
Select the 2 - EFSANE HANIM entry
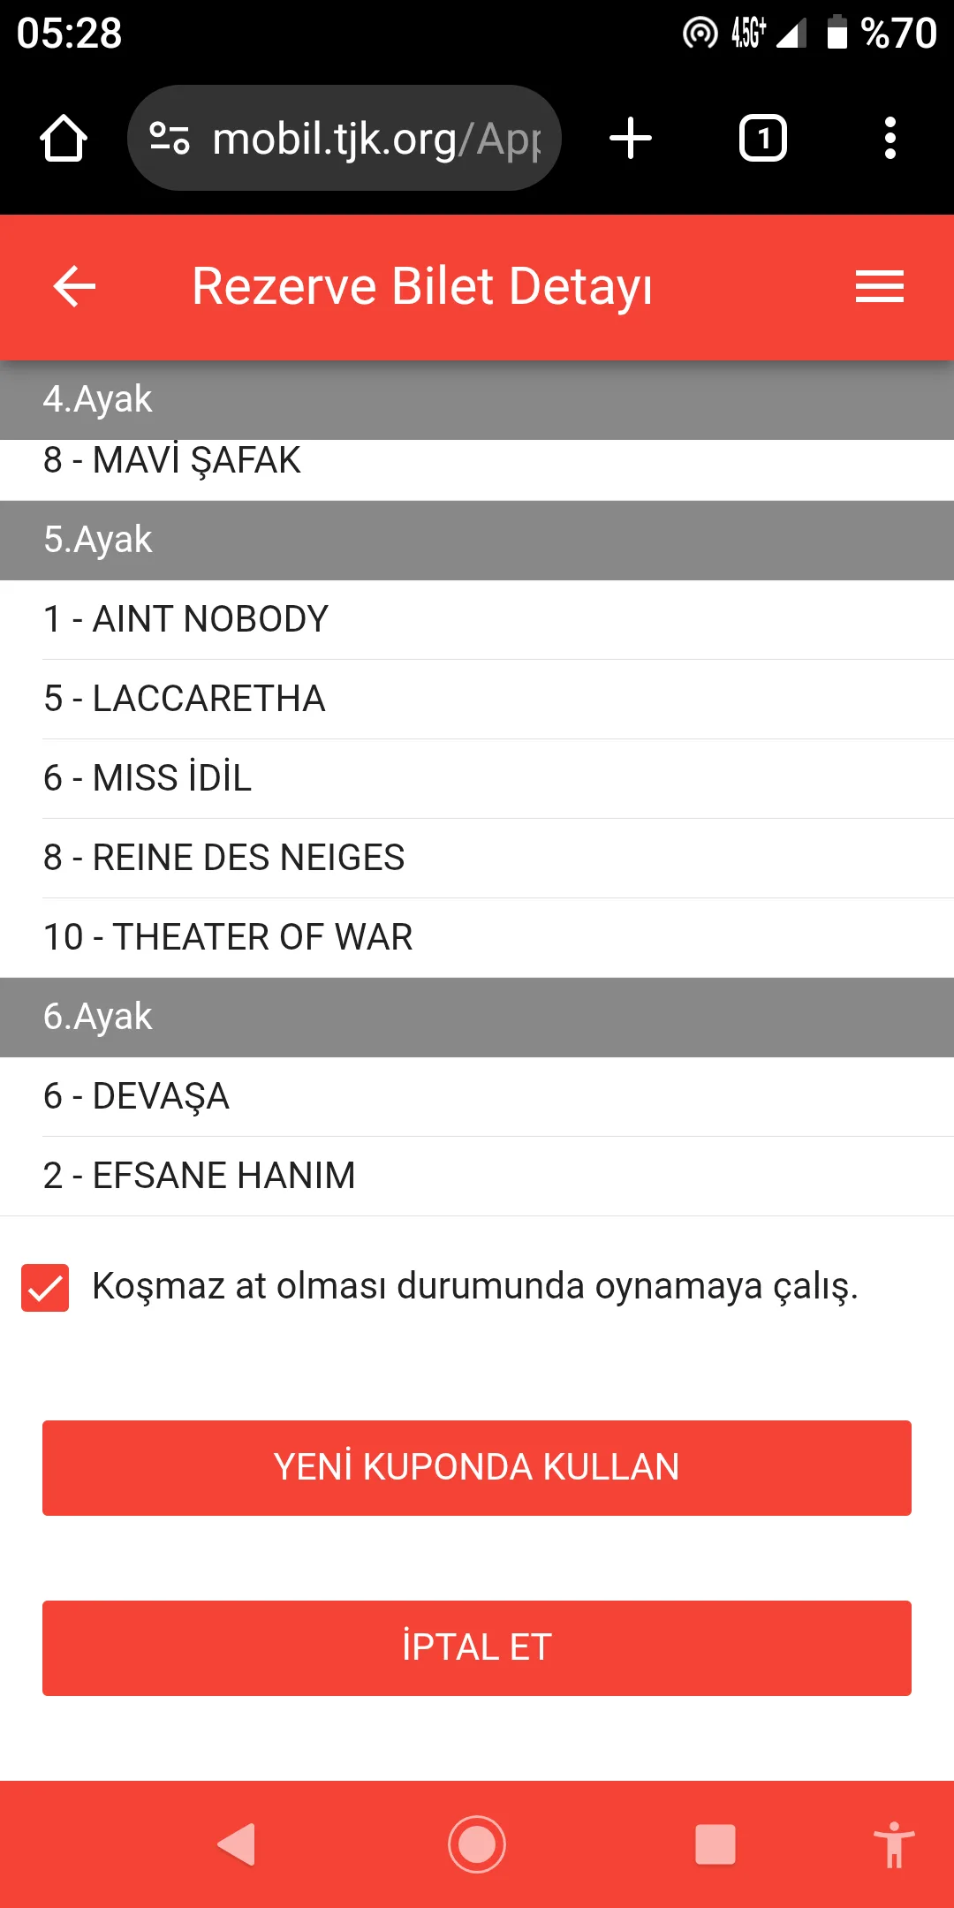click(477, 1176)
